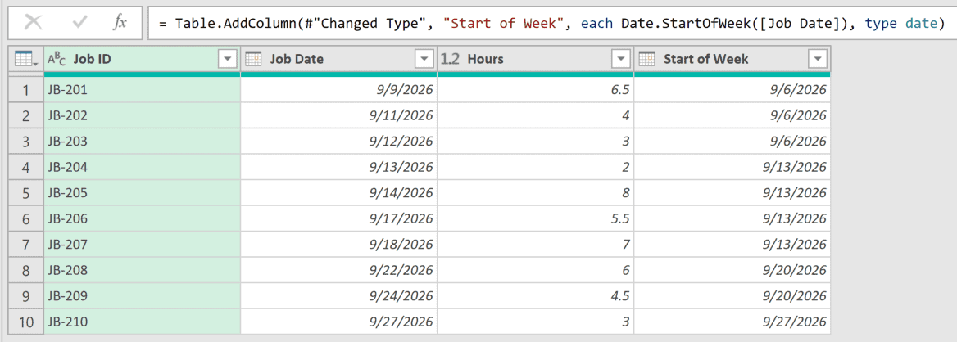Click Start of Week cell in row JB-204
The image size is (957, 342).
point(732,167)
